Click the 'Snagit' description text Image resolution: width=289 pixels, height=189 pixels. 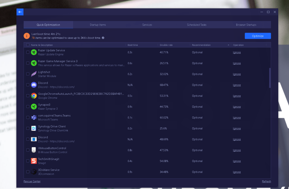42,163
